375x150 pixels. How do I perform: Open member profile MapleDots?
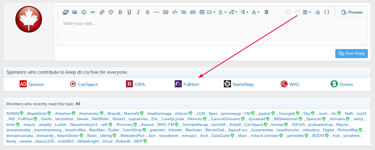pyautogui.click(x=37, y=113)
